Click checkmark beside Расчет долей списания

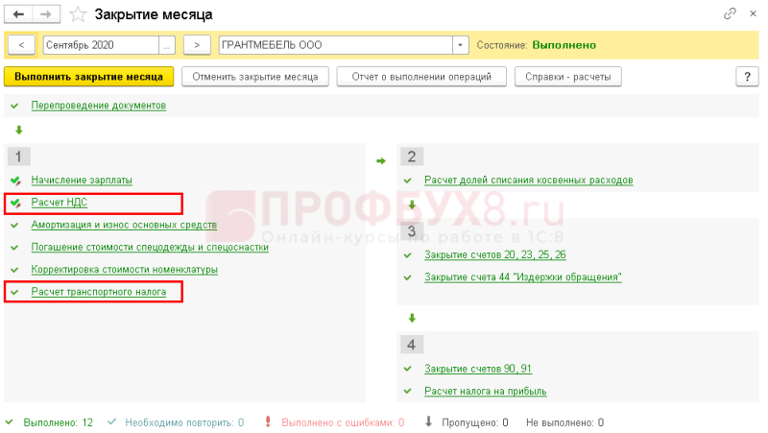pyautogui.click(x=407, y=180)
